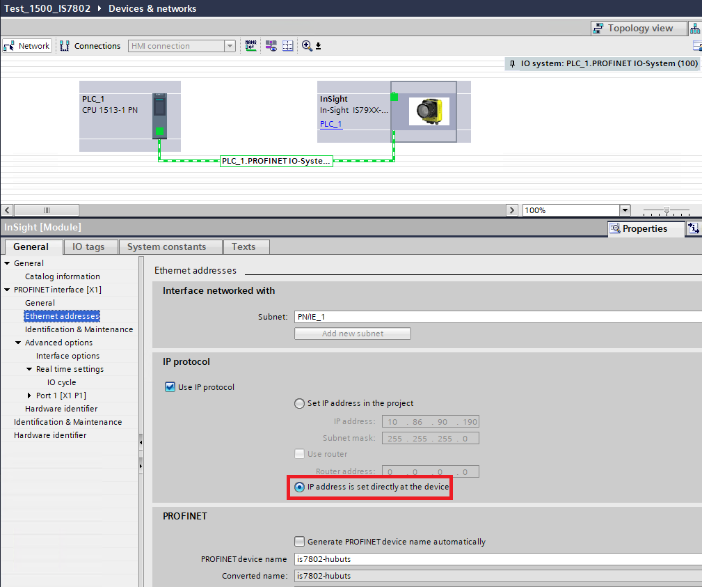Select Set IP address in the project
The width and height of the screenshot is (702, 587).
[299, 403]
